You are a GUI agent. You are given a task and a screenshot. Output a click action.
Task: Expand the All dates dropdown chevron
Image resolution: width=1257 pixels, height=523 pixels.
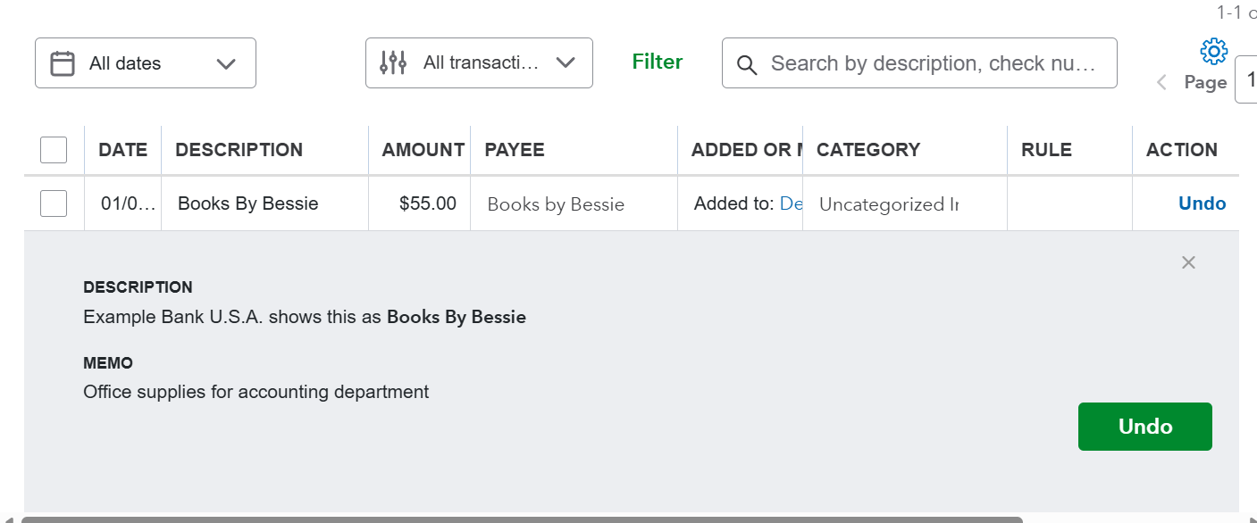226,63
